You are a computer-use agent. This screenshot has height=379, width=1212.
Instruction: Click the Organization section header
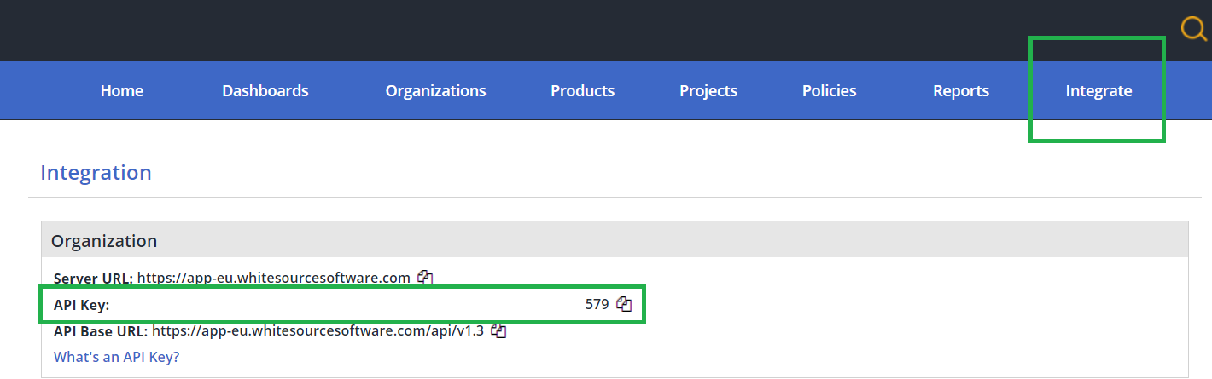click(104, 241)
